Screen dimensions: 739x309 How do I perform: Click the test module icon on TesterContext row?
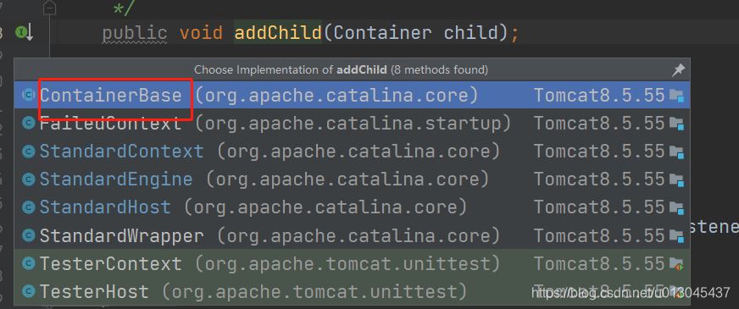[x=677, y=264]
